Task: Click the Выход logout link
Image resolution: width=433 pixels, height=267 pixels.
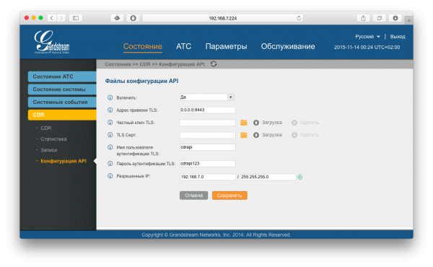Action: tap(398, 37)
